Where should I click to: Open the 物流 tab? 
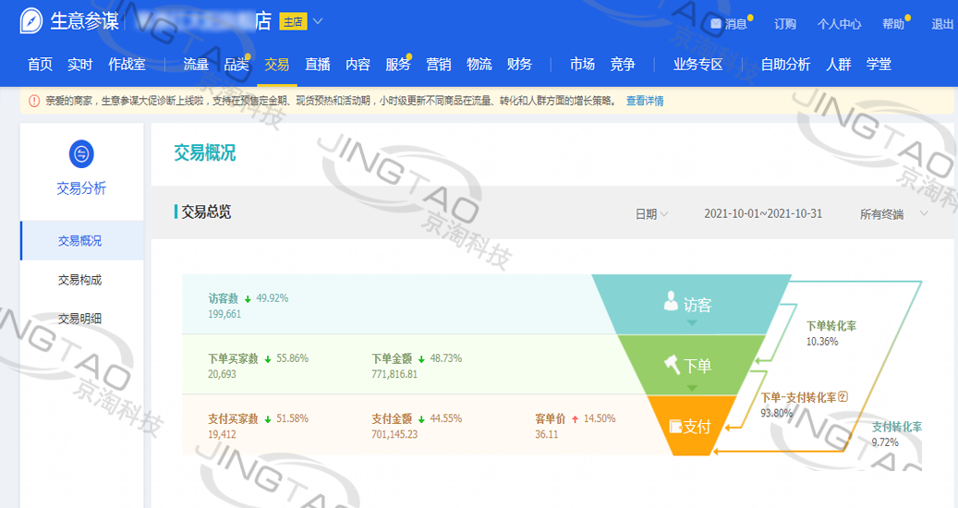click(479, 64)
